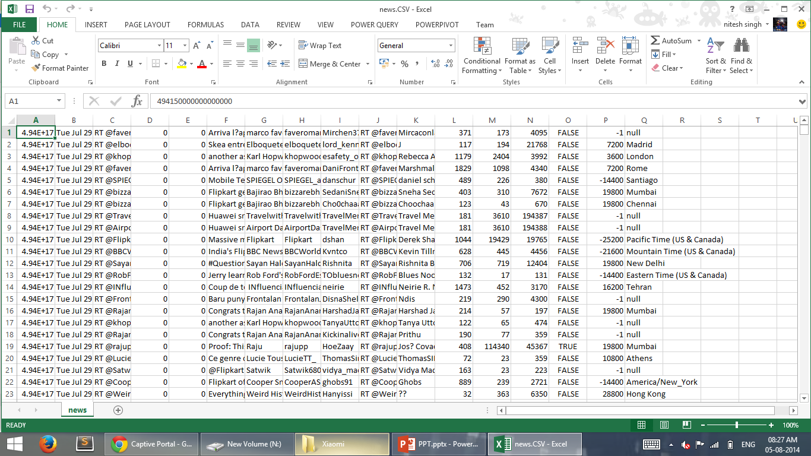Open the POWER QUERY tab
The width and height of the screenshot is (811, 456).
[375, 25]
